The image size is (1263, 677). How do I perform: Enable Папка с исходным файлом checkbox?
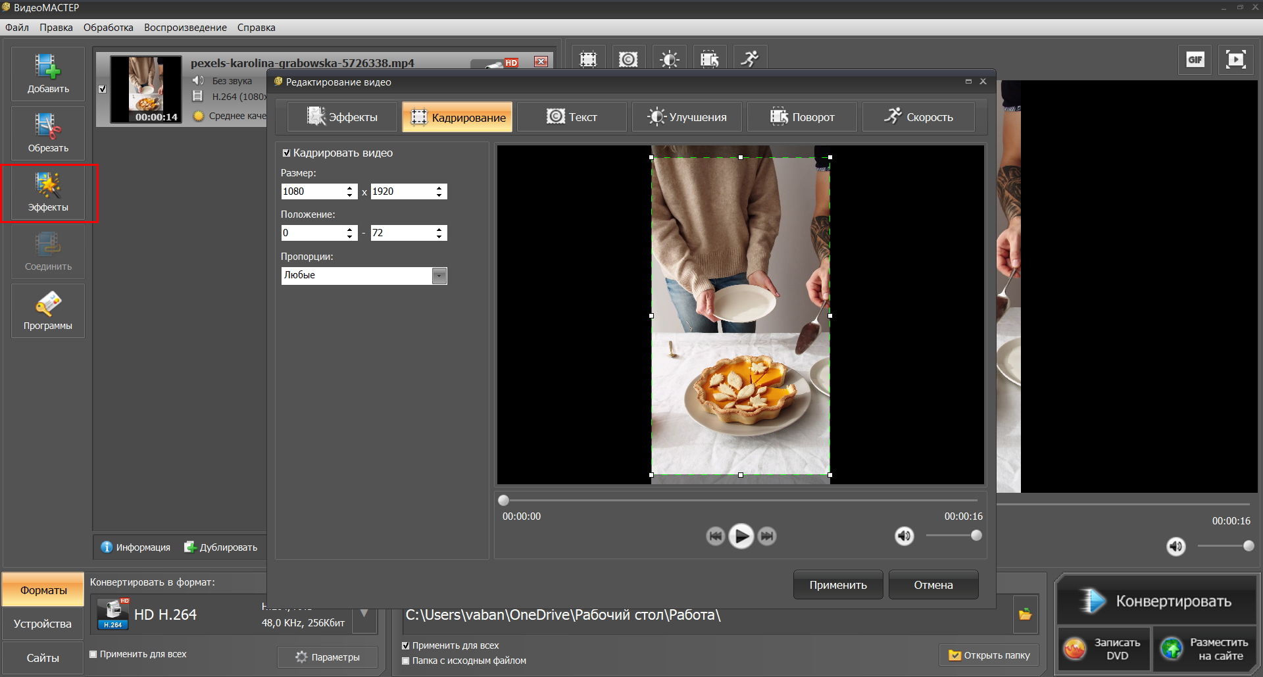(x=406, y=661)
